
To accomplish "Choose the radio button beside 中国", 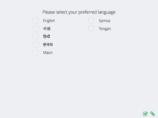I will point(35,29).
